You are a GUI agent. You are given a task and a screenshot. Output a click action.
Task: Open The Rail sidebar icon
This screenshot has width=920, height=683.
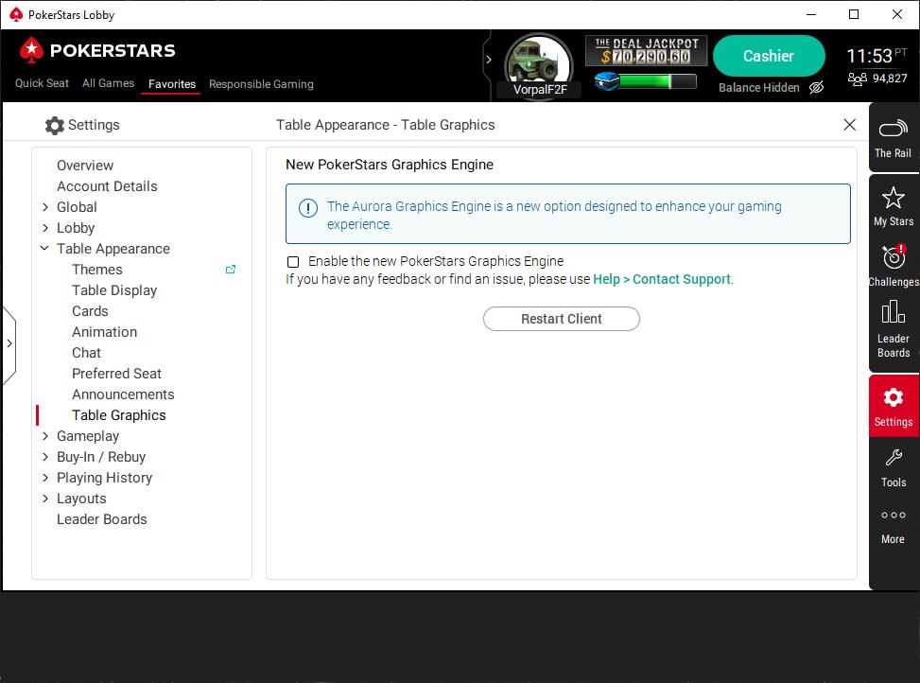coord(893,129)
